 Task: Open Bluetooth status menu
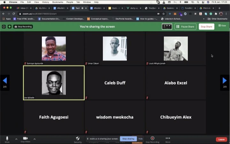coord(180,2)
